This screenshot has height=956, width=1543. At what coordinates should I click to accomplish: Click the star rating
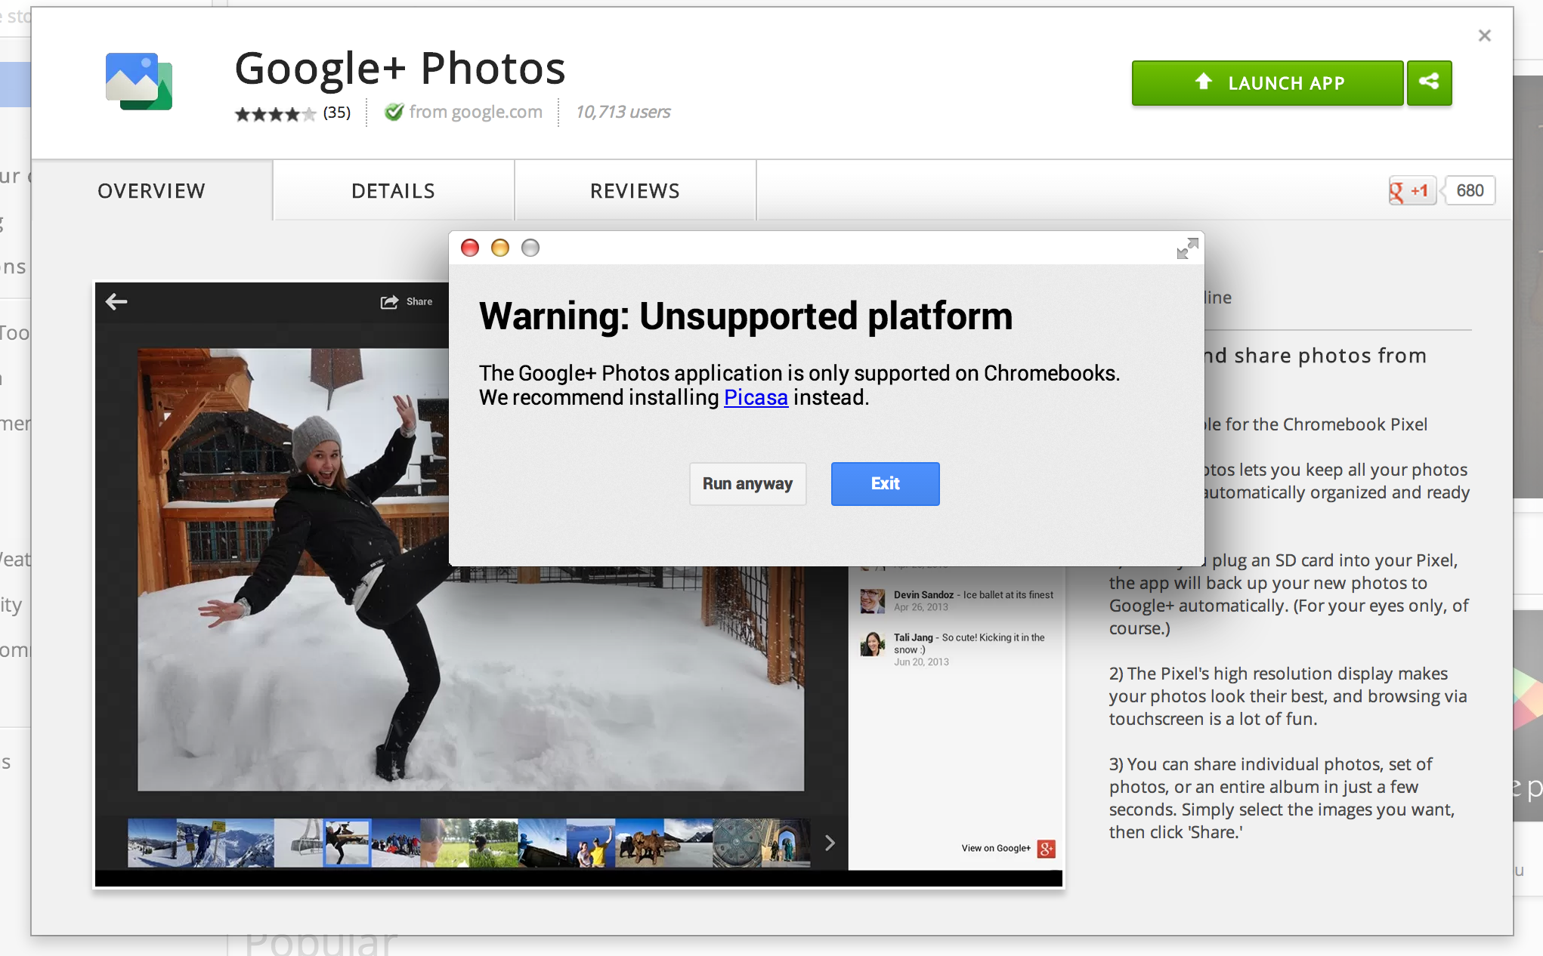(275, 113)
